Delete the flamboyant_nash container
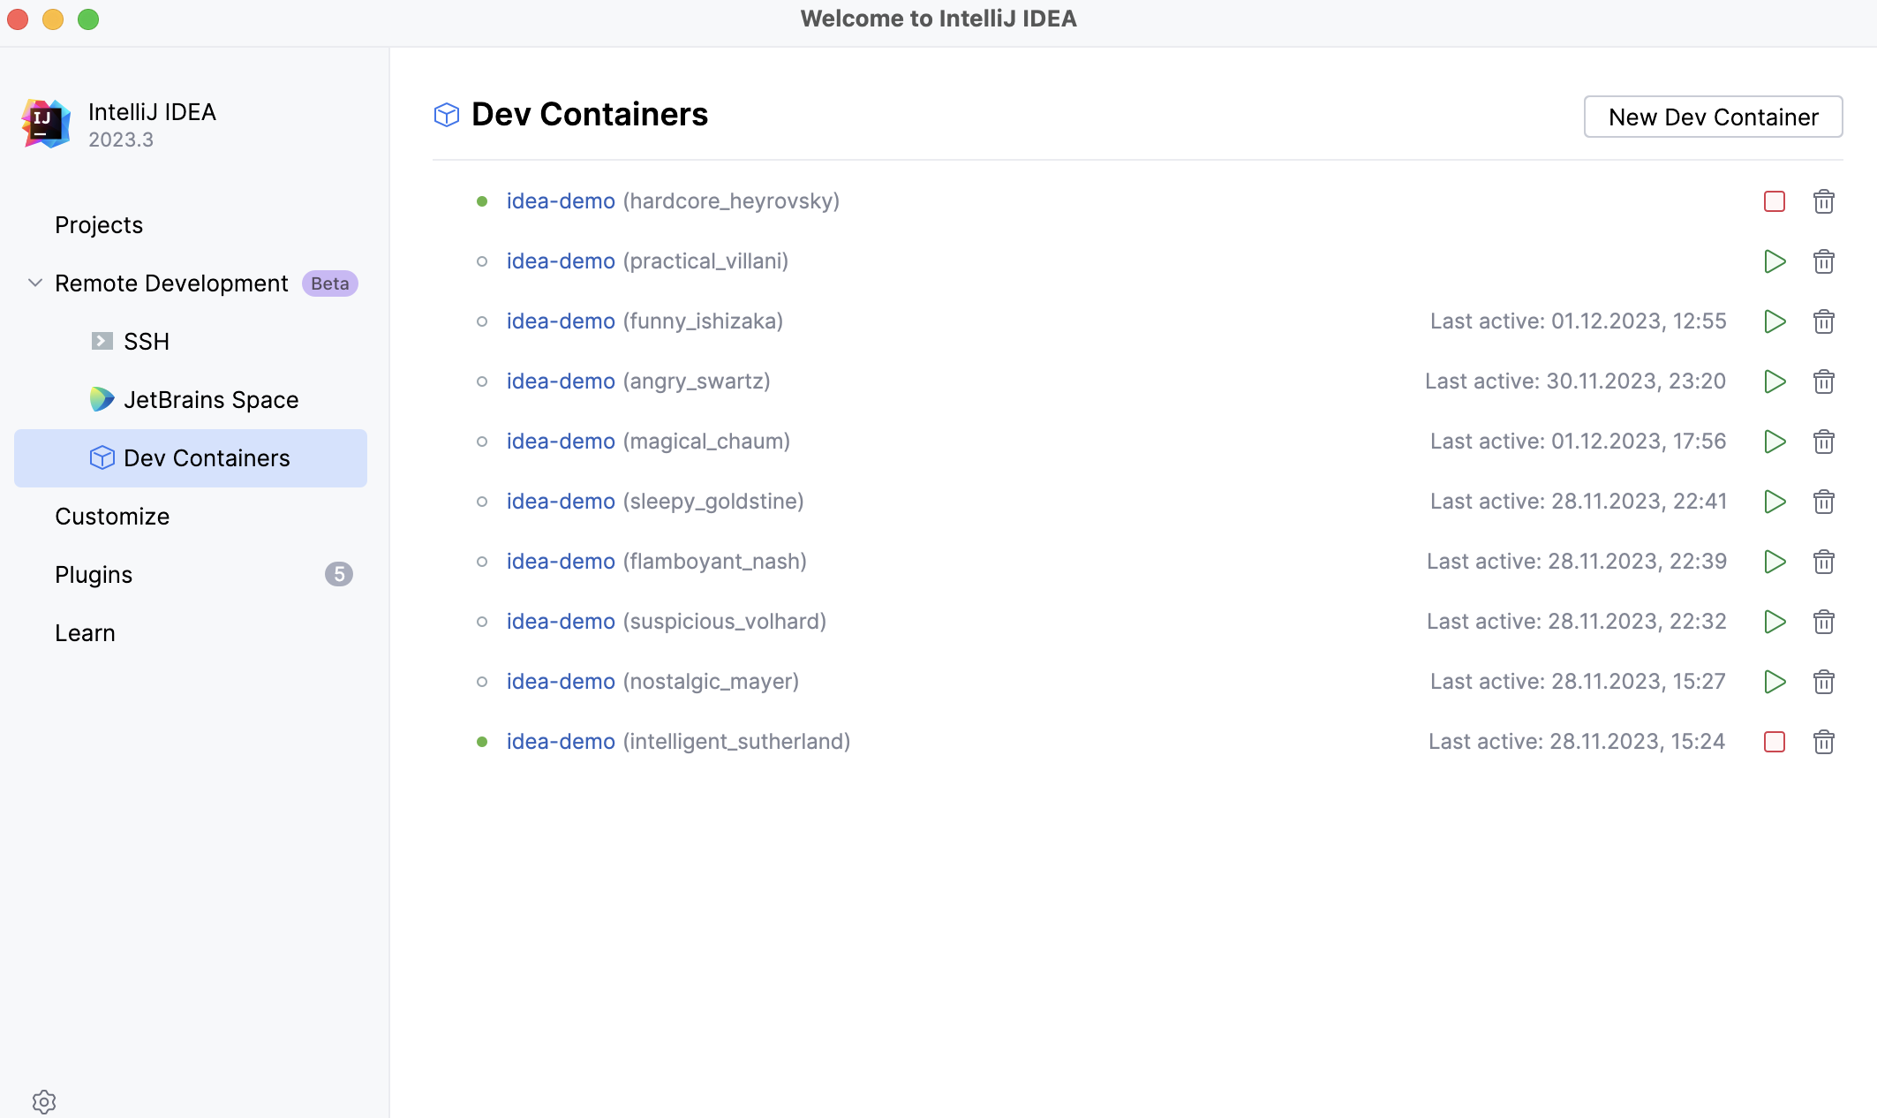The image size is (1877, 1118). [1824, 562]
